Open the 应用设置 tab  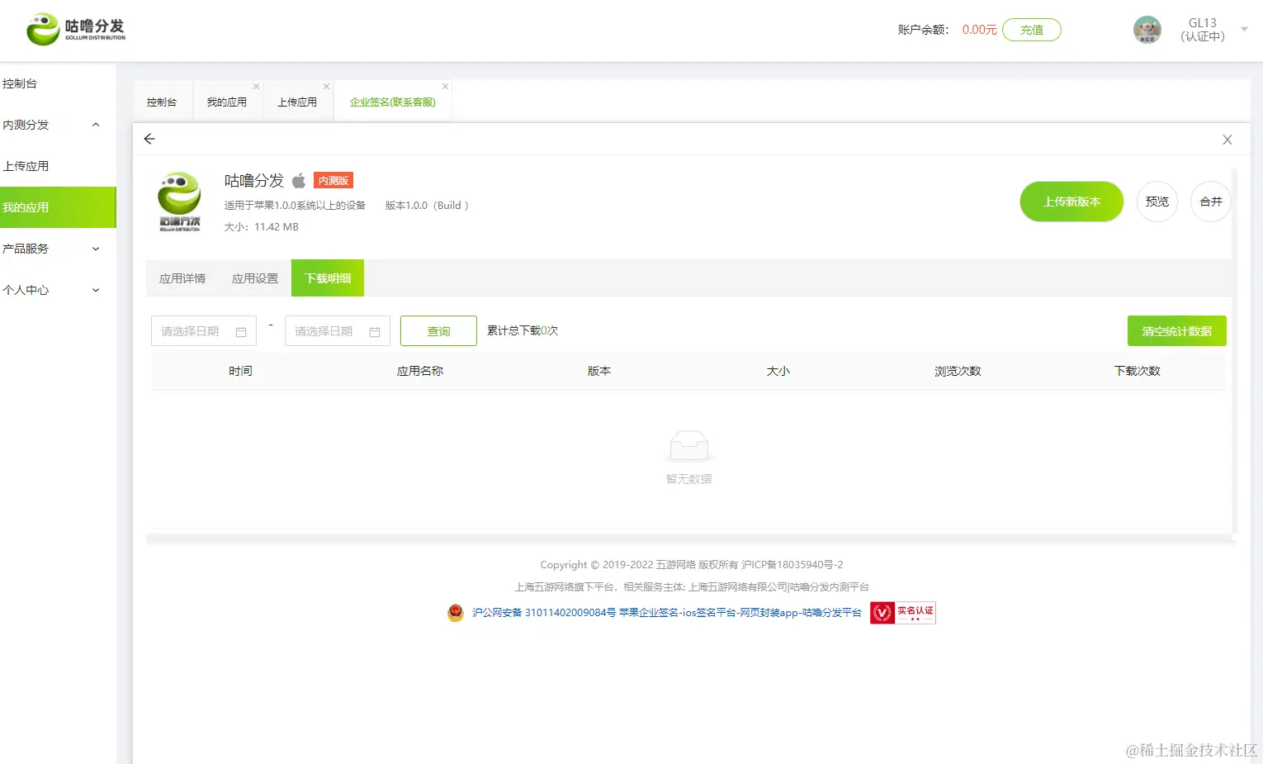point(255,278)
